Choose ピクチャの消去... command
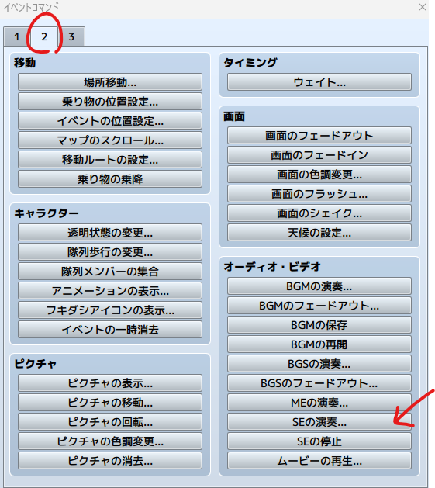This screenshot has height=488, width=435. click(110, 460)
